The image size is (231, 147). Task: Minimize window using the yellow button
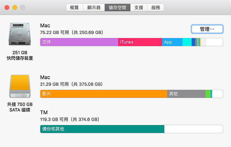click(15, 7)
